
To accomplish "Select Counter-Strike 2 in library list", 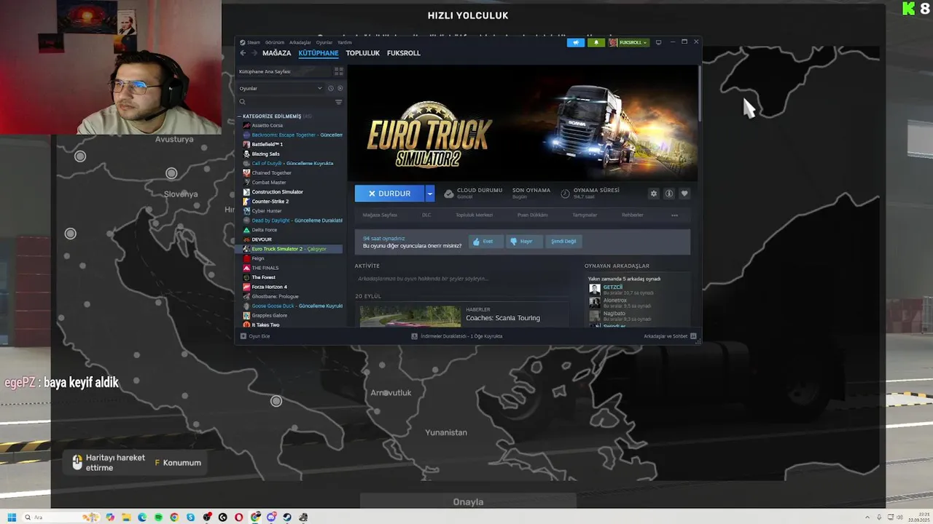I will [292, 201].
